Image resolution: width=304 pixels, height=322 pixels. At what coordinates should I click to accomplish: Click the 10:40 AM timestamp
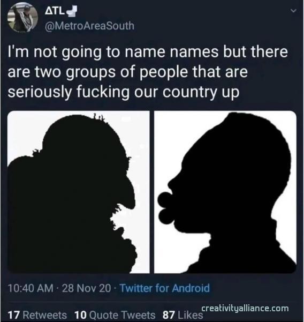point(31,288)
